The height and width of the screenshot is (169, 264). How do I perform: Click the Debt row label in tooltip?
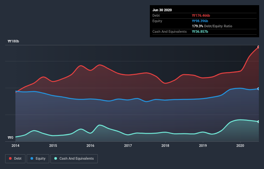tap(156, 15)
